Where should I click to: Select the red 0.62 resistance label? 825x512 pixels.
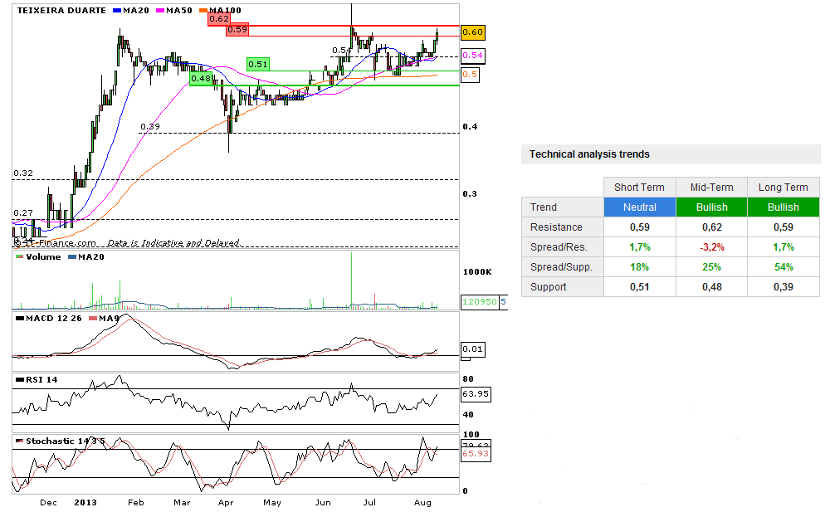(x=219, y=18)
